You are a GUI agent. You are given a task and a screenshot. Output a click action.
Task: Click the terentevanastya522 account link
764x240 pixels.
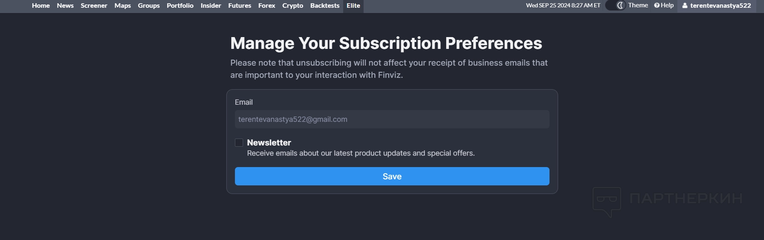click(720, 6)
